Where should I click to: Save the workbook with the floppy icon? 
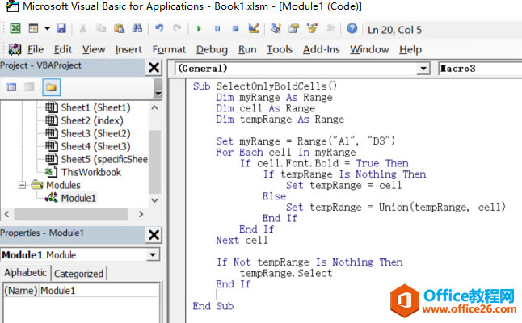tap(61, 28)
